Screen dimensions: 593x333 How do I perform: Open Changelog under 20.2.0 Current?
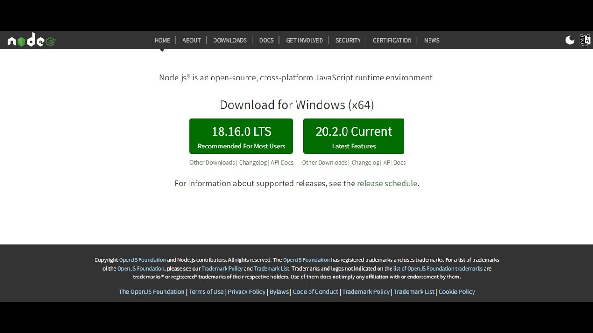[365, 162]
